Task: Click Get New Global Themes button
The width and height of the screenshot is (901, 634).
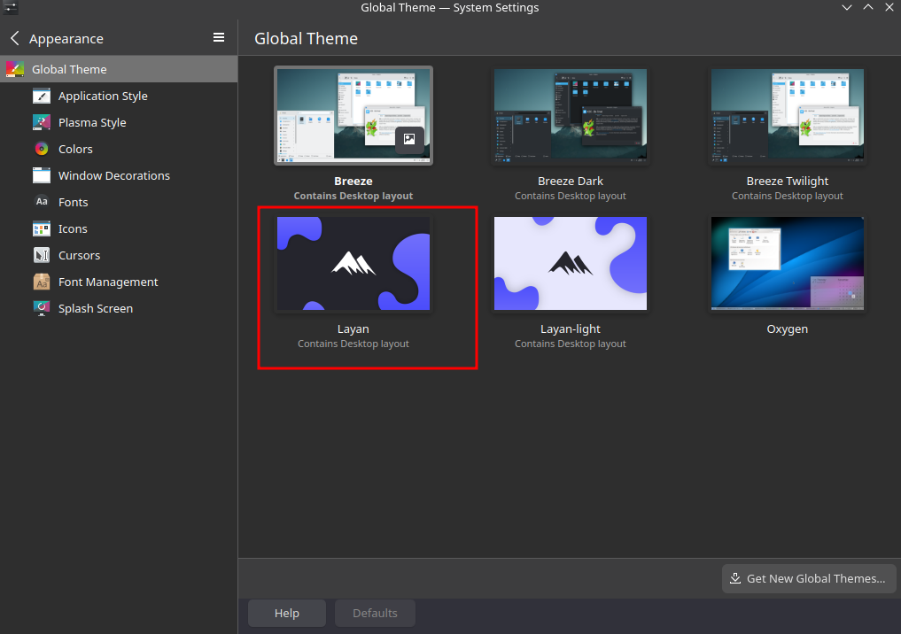Action: 809,578
